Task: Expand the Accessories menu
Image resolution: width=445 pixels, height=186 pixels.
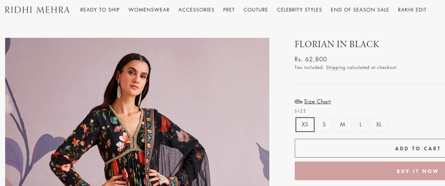Action: 196,10
